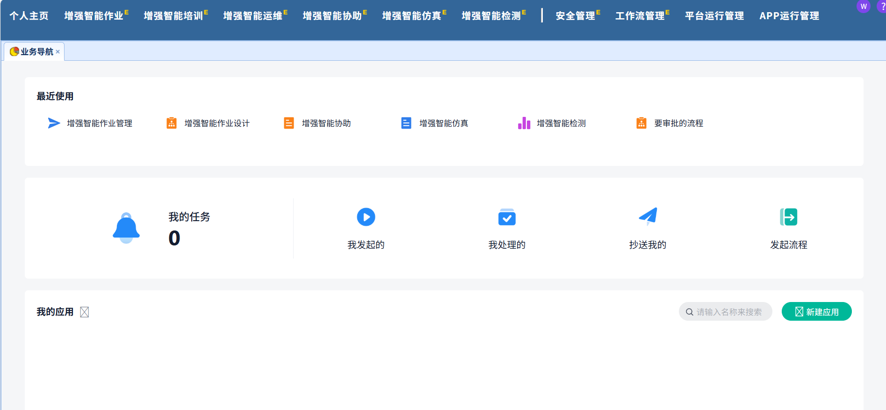
Task: Open 增强智能作业设计 via its orange icon
Action: pos(172,123)
